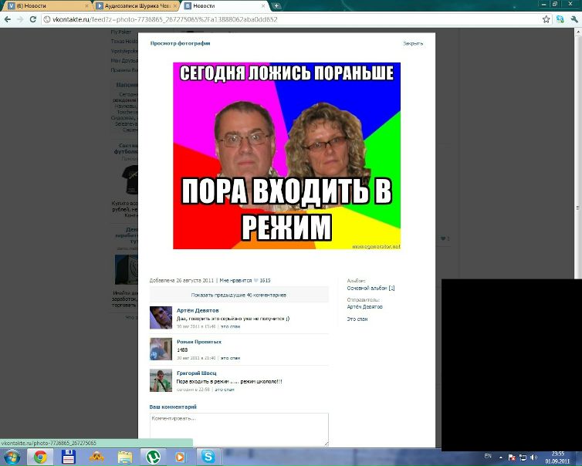
Task: Close the photo viewer via Закрыть
Action: 412,43
